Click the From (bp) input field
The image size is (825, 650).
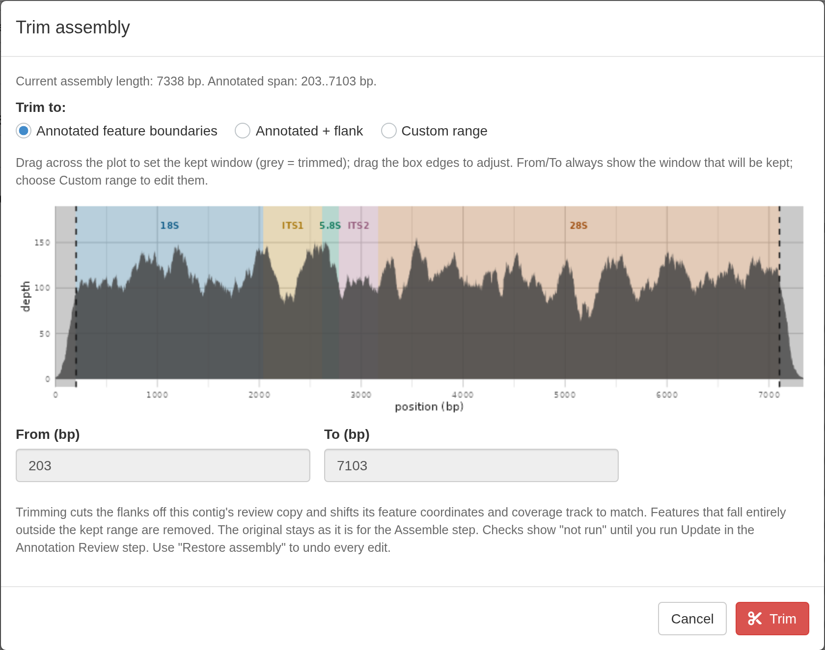[x=163, y=465]
